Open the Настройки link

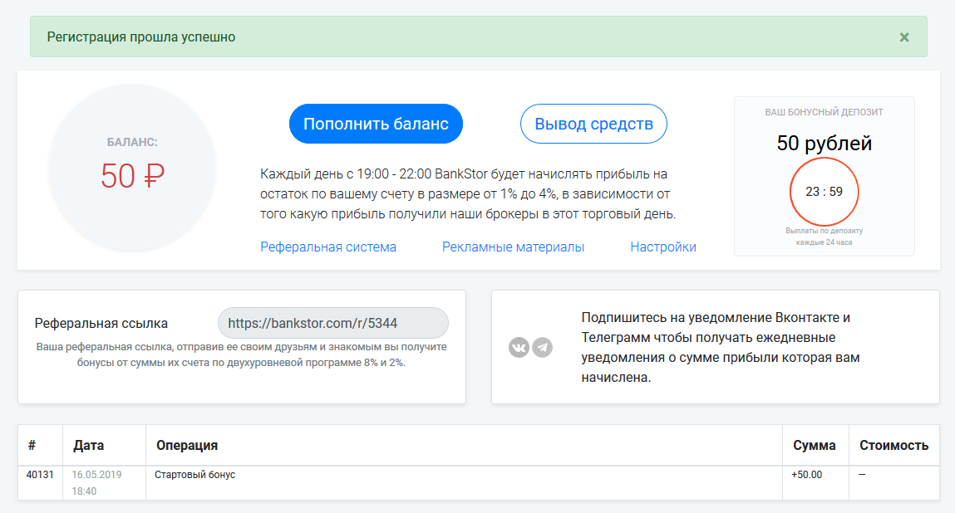tap(663, 247)
